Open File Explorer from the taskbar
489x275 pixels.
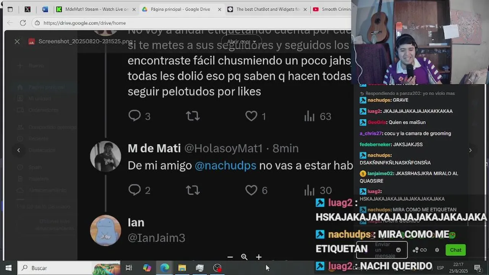click(182, 268)
